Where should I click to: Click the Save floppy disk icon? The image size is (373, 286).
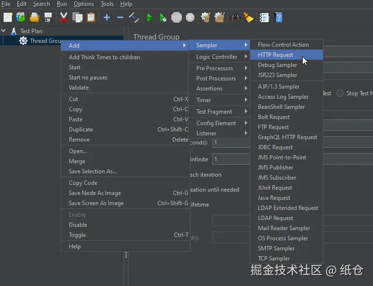tap(48, 17)
